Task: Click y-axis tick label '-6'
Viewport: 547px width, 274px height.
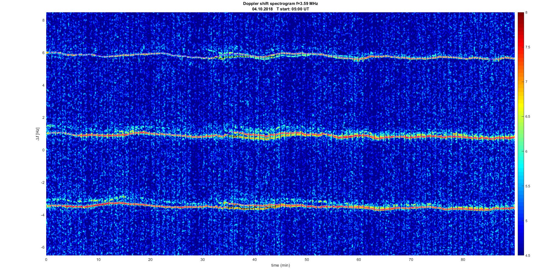Action: [x=42, y=247]
